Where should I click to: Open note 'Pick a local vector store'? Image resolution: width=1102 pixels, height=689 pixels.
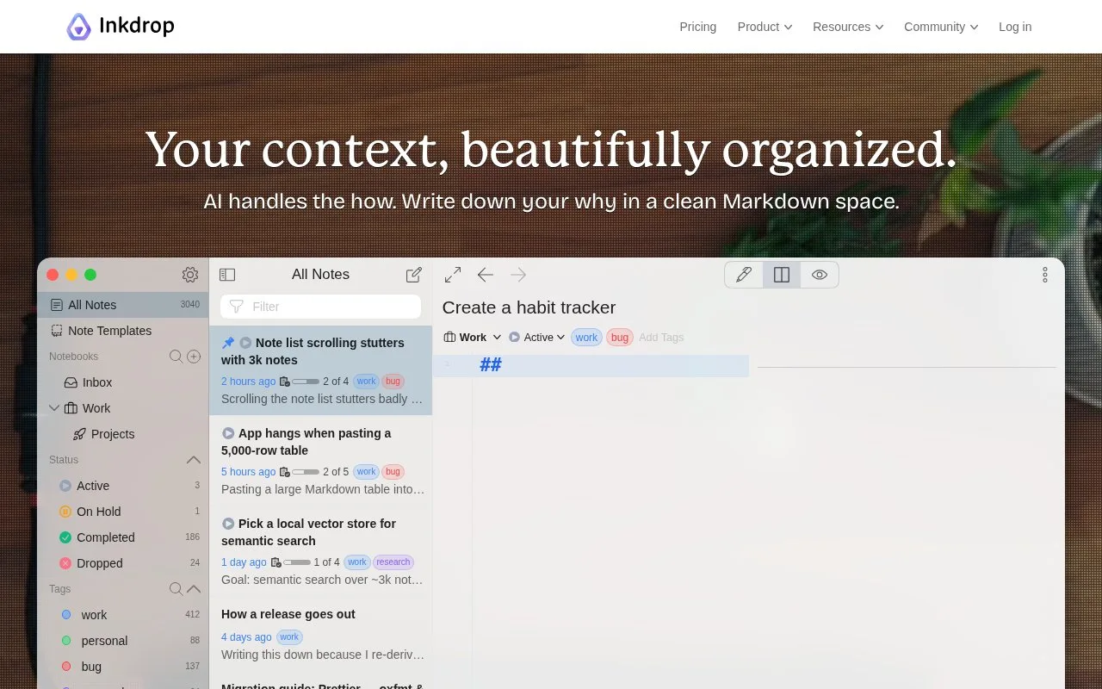(320, 551)
